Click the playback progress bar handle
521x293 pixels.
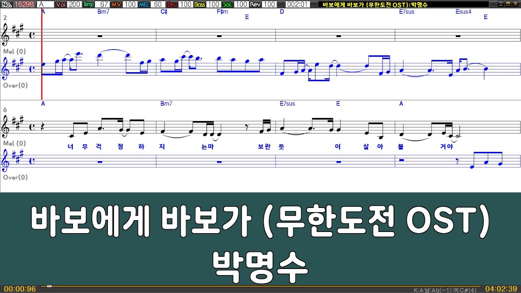coord(49,286)
